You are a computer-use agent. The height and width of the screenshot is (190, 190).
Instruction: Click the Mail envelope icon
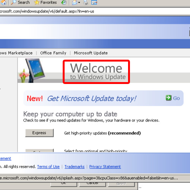point(74,2)
